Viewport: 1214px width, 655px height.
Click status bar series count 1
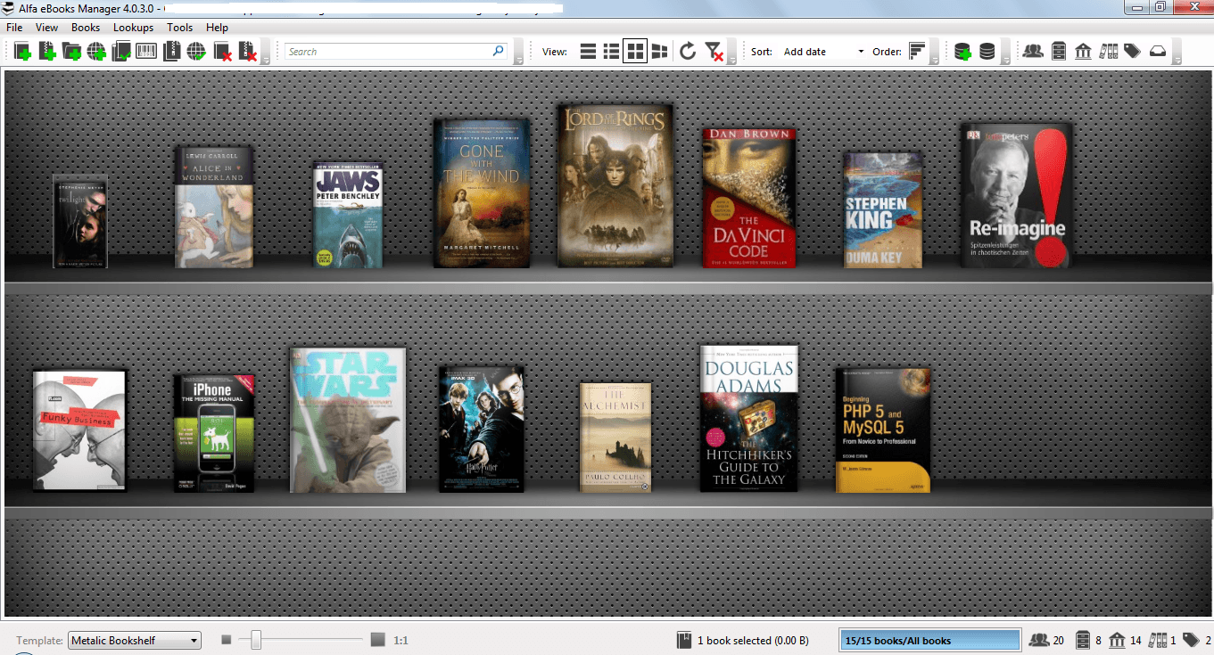[x=1162, y=640]
